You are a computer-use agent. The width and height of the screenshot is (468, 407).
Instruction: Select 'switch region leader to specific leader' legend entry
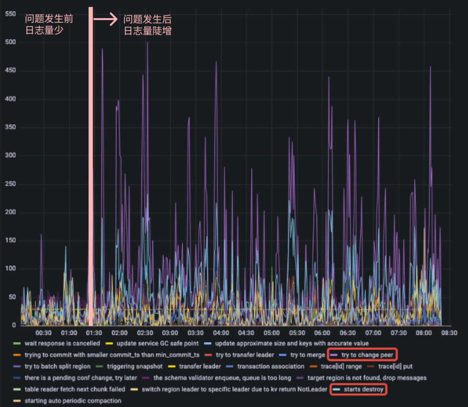click(x=234, y=389)
